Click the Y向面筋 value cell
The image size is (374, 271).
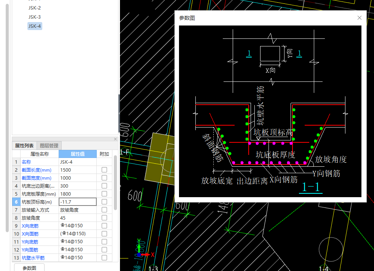78,250
